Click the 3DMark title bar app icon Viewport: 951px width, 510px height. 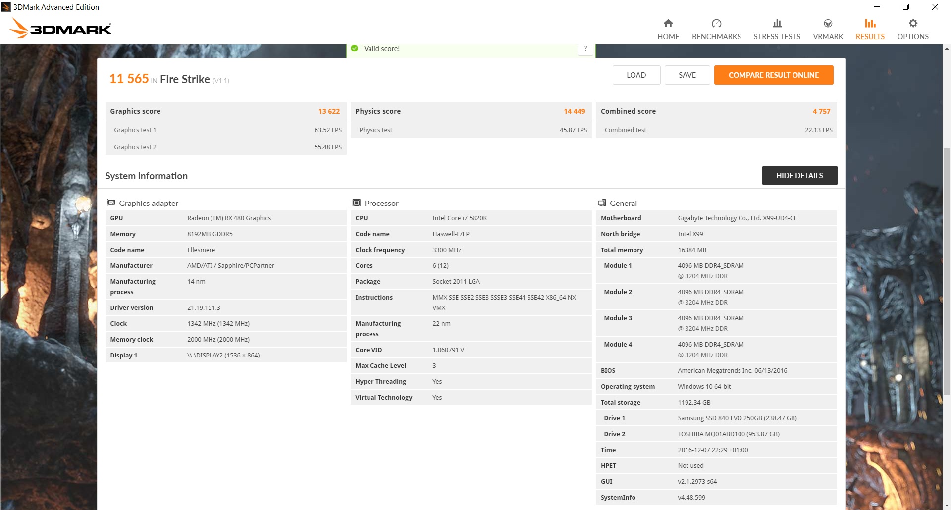click(x=6, y=7)
